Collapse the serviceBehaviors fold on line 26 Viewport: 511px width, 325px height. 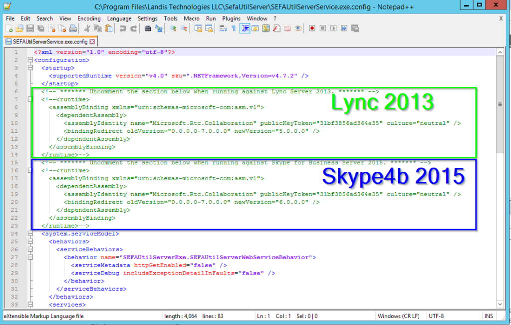tap(30, 250)
